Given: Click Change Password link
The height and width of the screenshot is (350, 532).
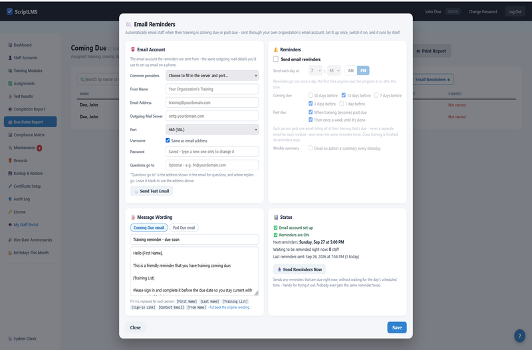Looking at the screenshot, I should click(x=483, y=11).
